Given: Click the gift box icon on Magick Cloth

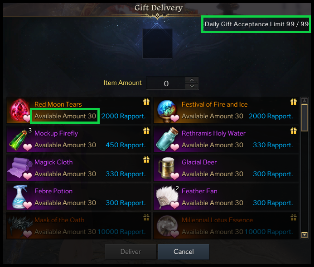Looking at the screenshot, I should coord(146,159).
